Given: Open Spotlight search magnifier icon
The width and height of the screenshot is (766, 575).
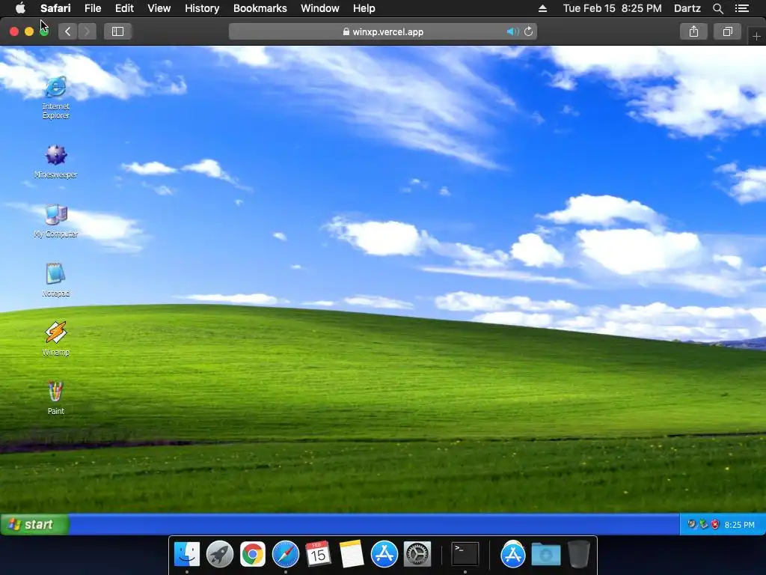Looking at the screenshot, I should (x=717, y=8).
